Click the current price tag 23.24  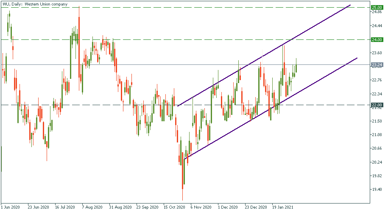tap(377, 65)
